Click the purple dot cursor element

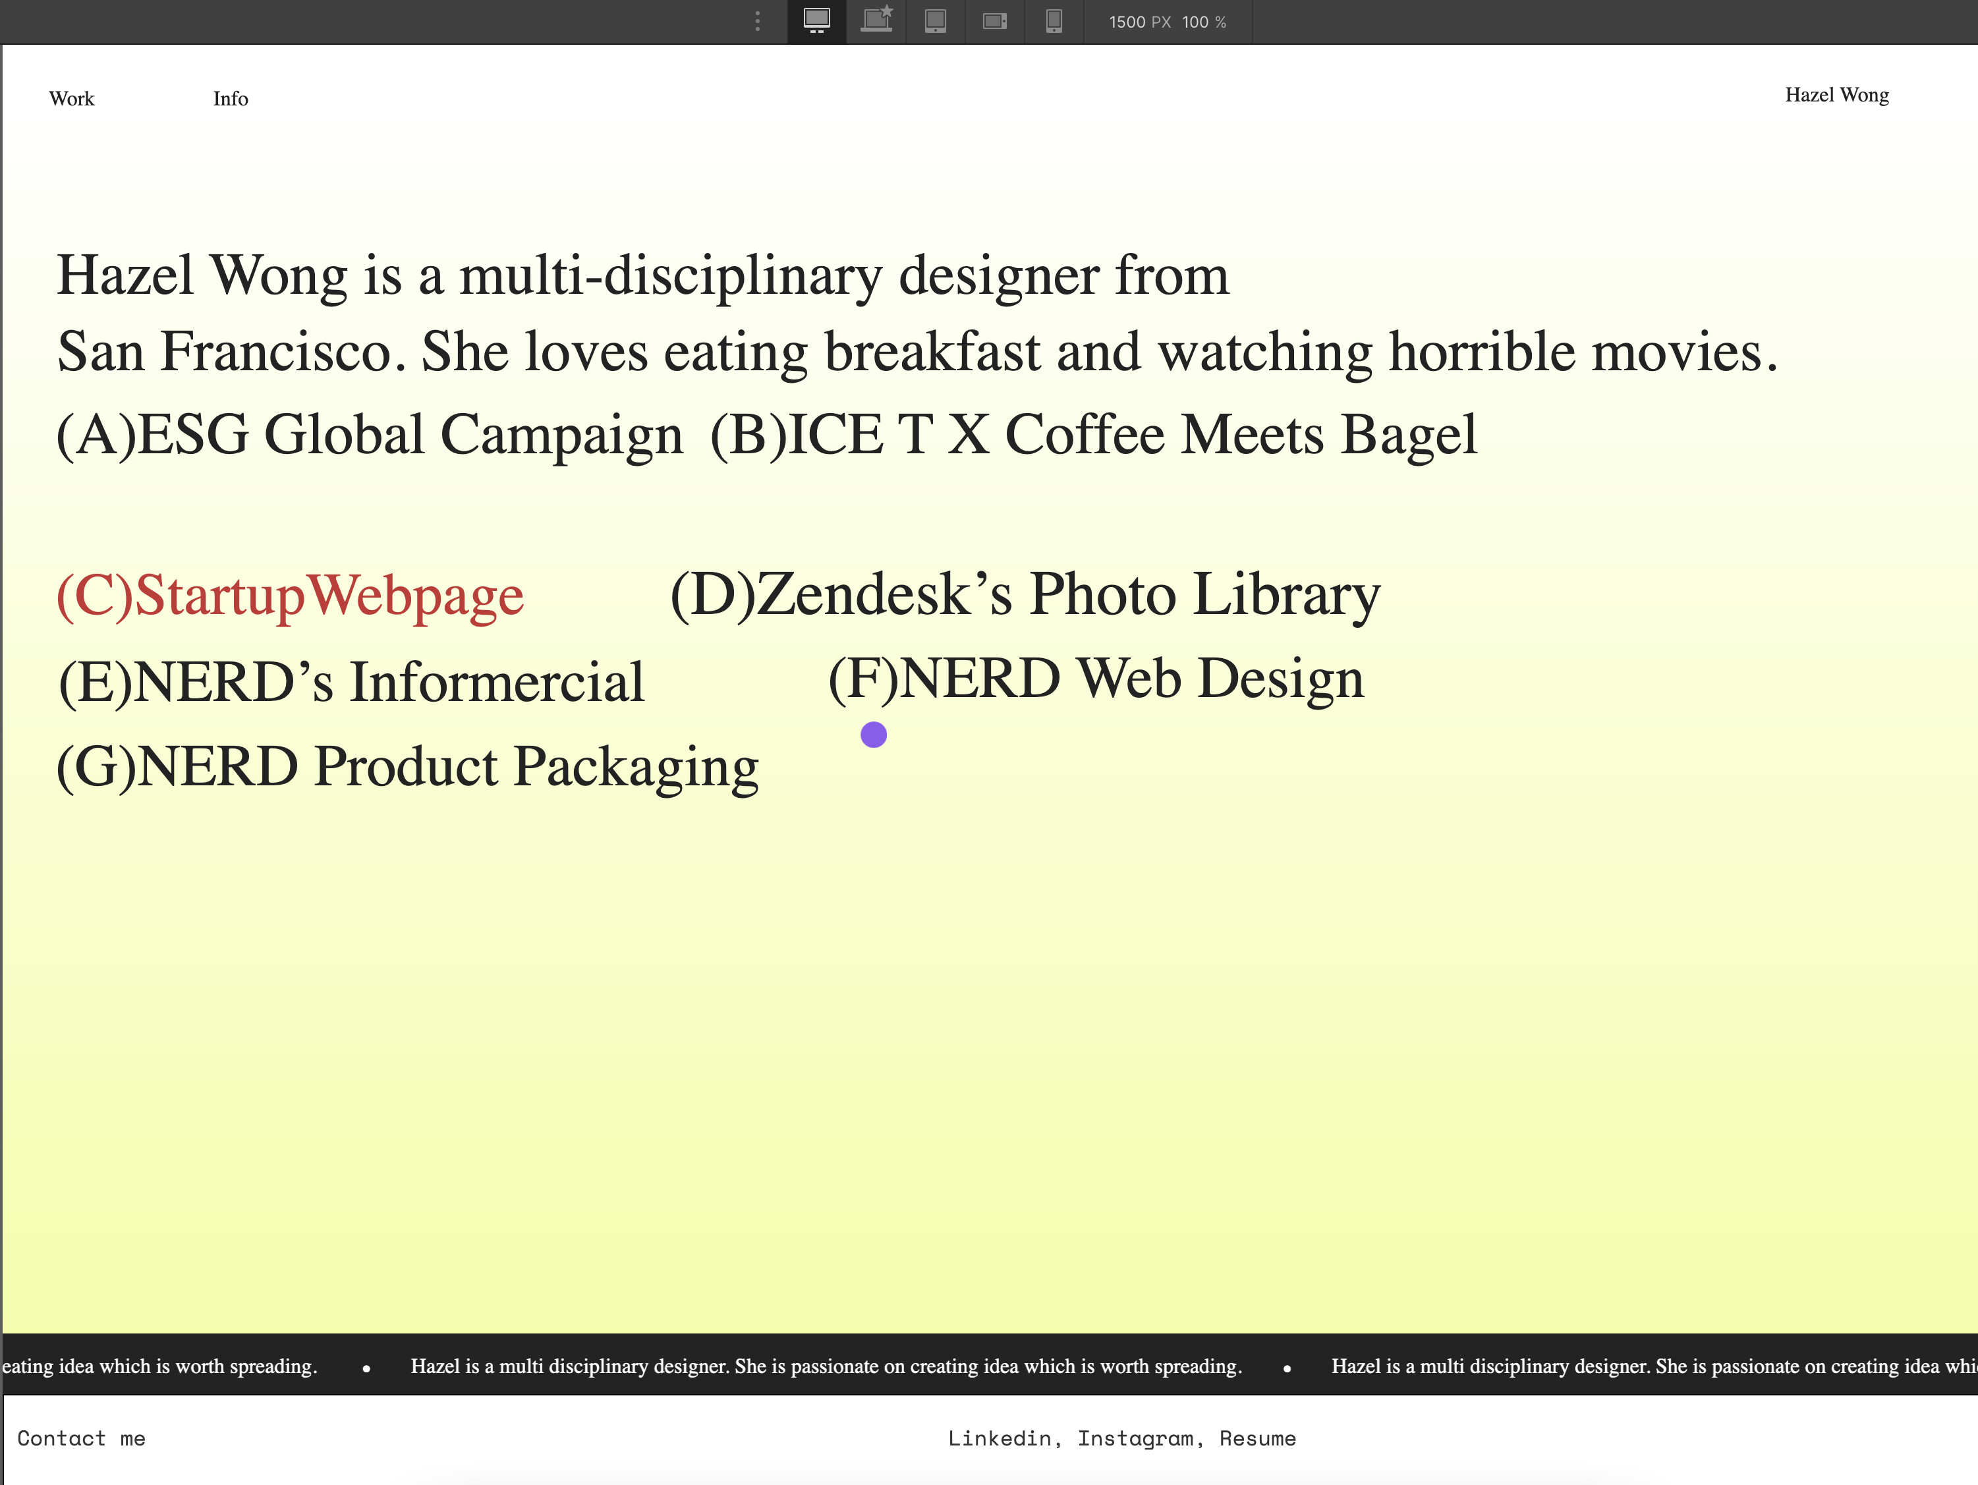(x=873, y=735)
